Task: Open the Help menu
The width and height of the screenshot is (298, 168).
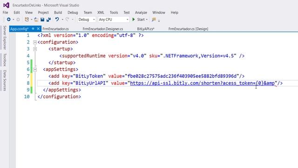Action: coord(175,13)
